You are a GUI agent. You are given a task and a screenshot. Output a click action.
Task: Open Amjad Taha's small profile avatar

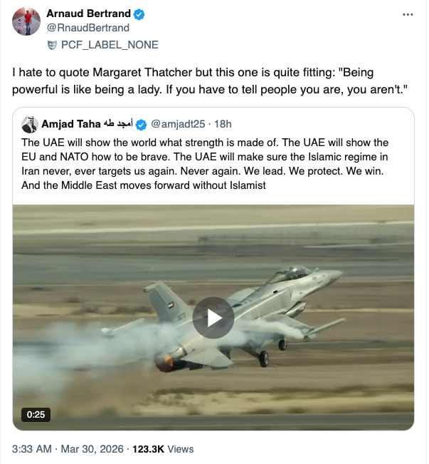(29, 123)
